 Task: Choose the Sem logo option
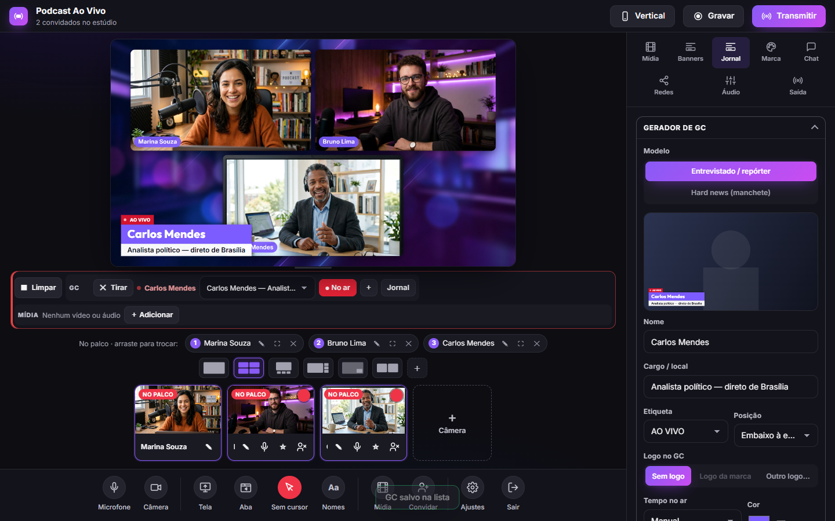pyautogui.click(x=668, y=476)
